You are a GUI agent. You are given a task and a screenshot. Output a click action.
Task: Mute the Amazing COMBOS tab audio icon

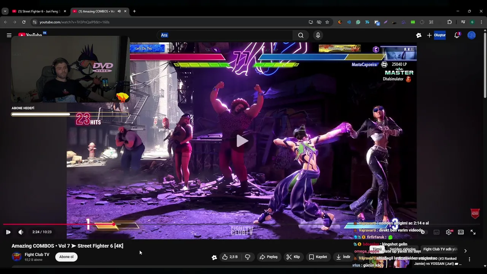pos(119,11)
